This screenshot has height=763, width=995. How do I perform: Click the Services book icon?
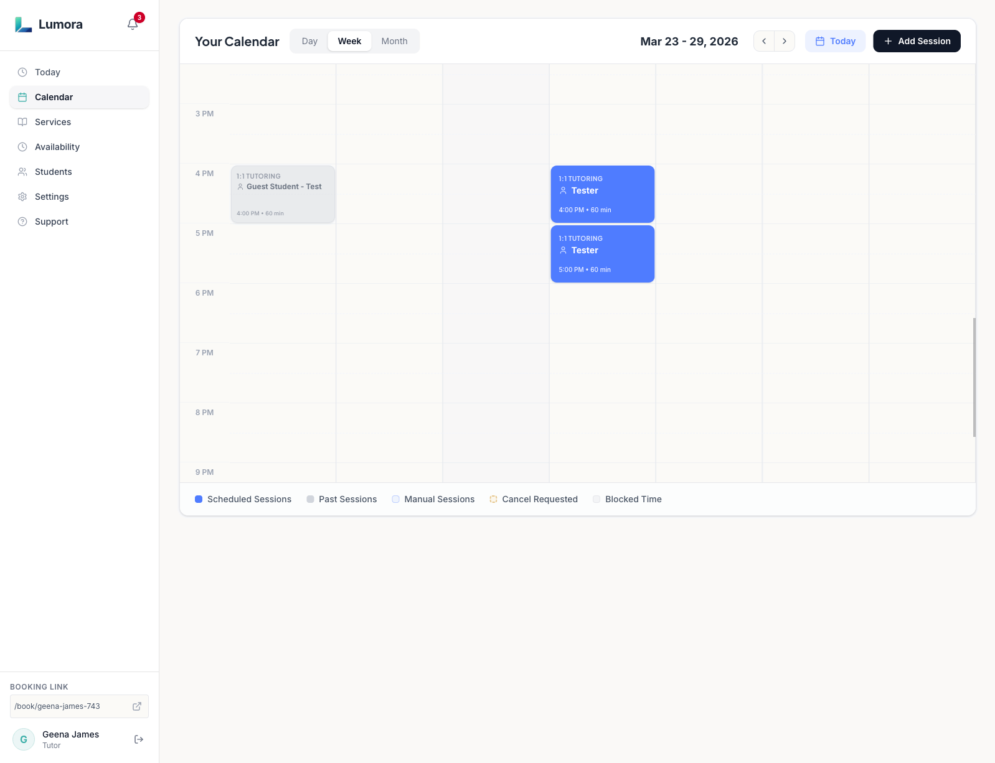click(x=22, y=122)
